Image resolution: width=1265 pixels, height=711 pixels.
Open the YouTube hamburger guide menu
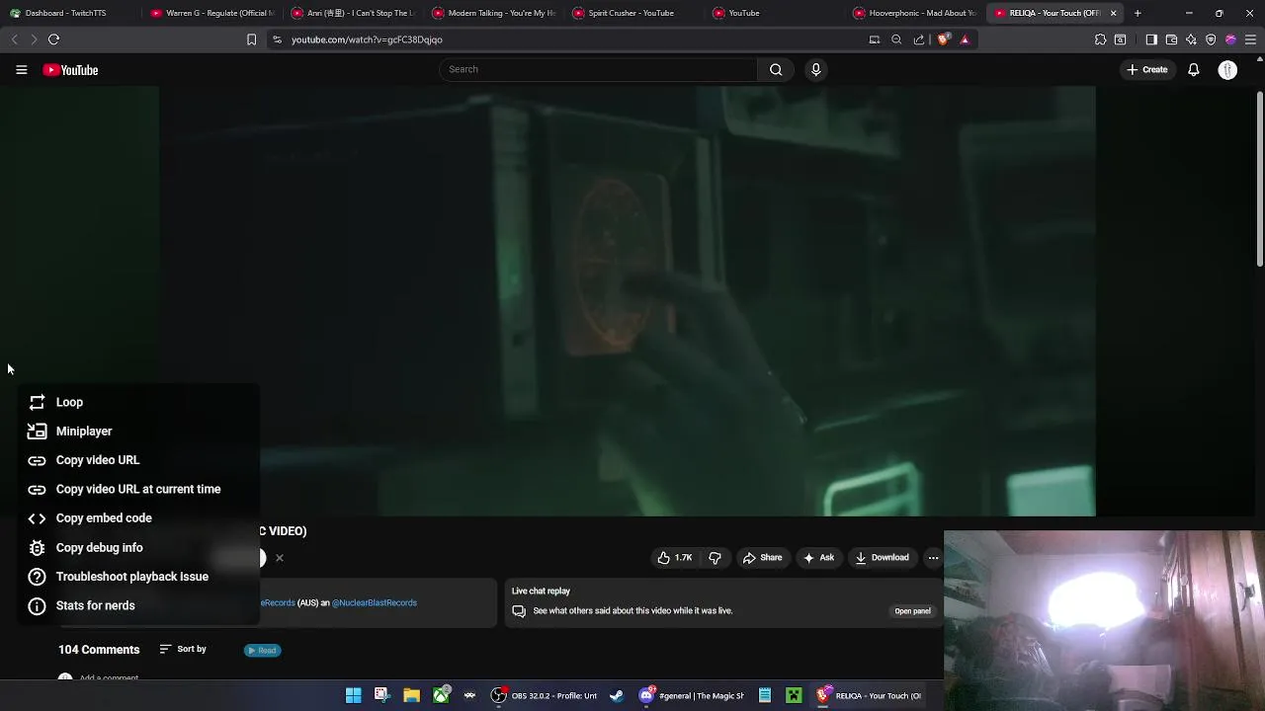[21, 69]
